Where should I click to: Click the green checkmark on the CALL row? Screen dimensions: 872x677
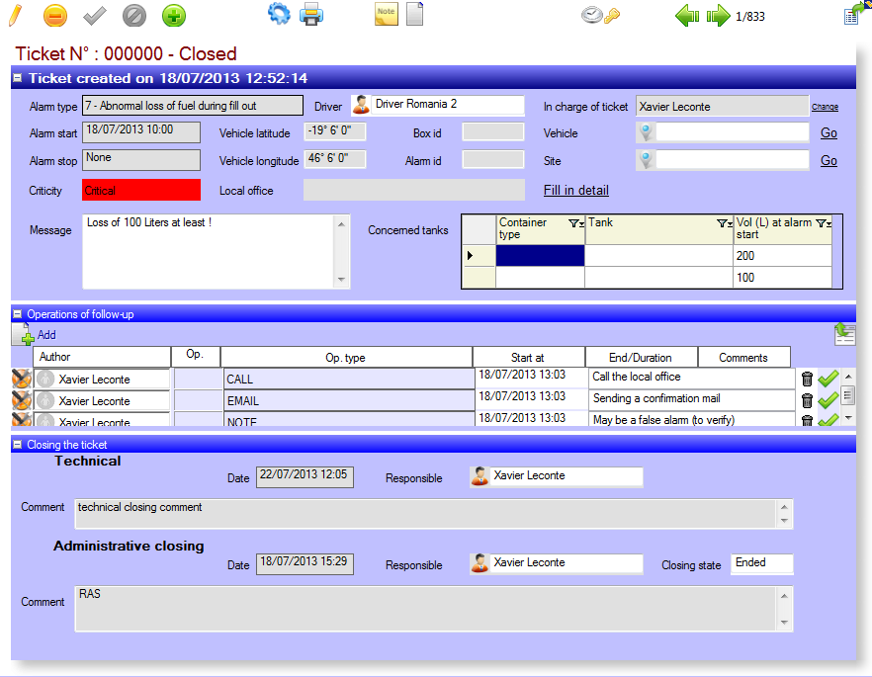(828, 379)
